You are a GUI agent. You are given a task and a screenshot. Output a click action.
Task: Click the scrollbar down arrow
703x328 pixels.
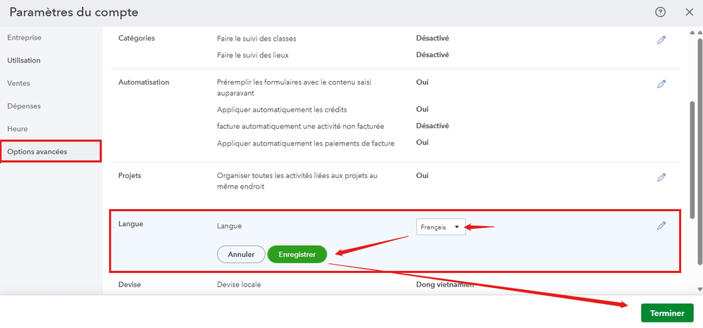(699, 289)
